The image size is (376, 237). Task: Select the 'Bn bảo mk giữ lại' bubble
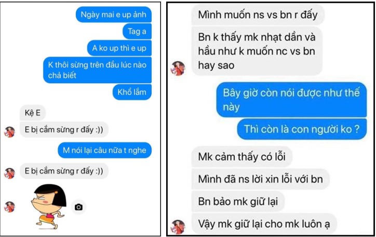point(238,201)
